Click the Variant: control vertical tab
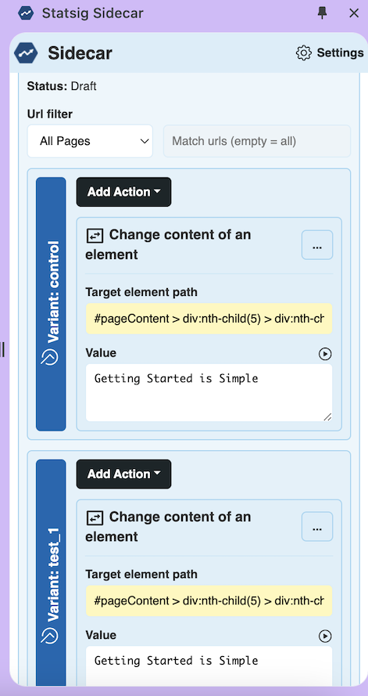The width and height of the screenshot is (368, 696). coord(51,304)
